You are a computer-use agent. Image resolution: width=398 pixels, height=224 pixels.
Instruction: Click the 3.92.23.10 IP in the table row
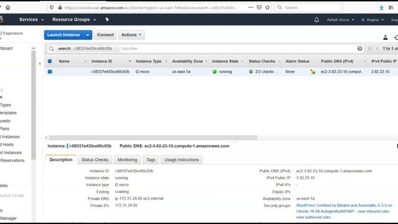click(x=380, y=72)
